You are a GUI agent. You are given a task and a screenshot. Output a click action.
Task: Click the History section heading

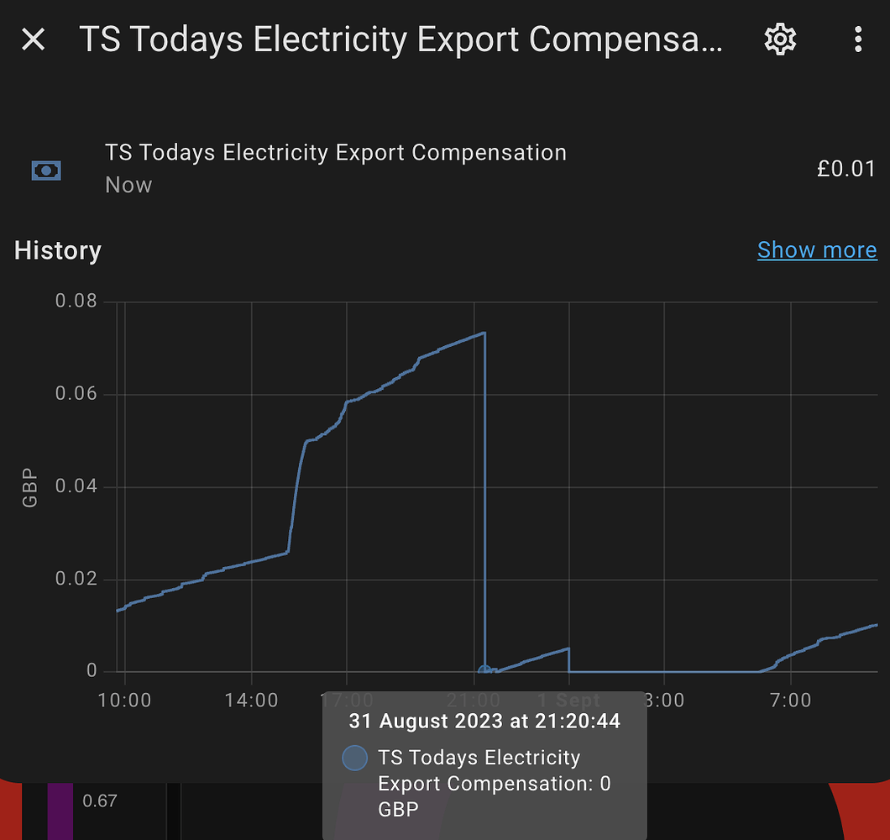click(58, 250)
